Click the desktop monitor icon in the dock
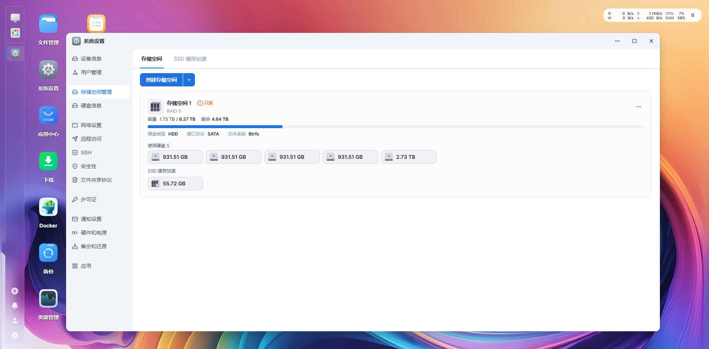The width and height of the screenshot is (709, 349). tap(15, 18)
